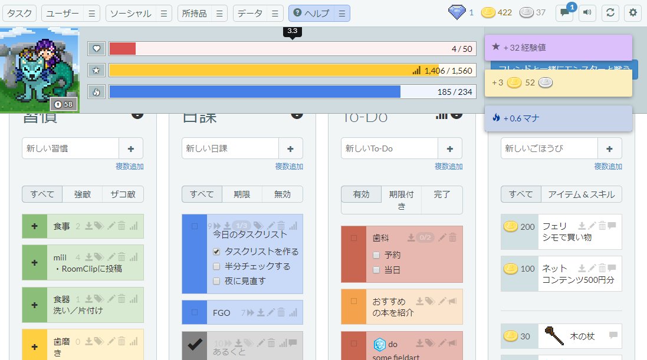The width and height of the screenshot is (647, 360).
Task: Push 食器洗い habit to bottom with arrow icon
Action: 88,299
